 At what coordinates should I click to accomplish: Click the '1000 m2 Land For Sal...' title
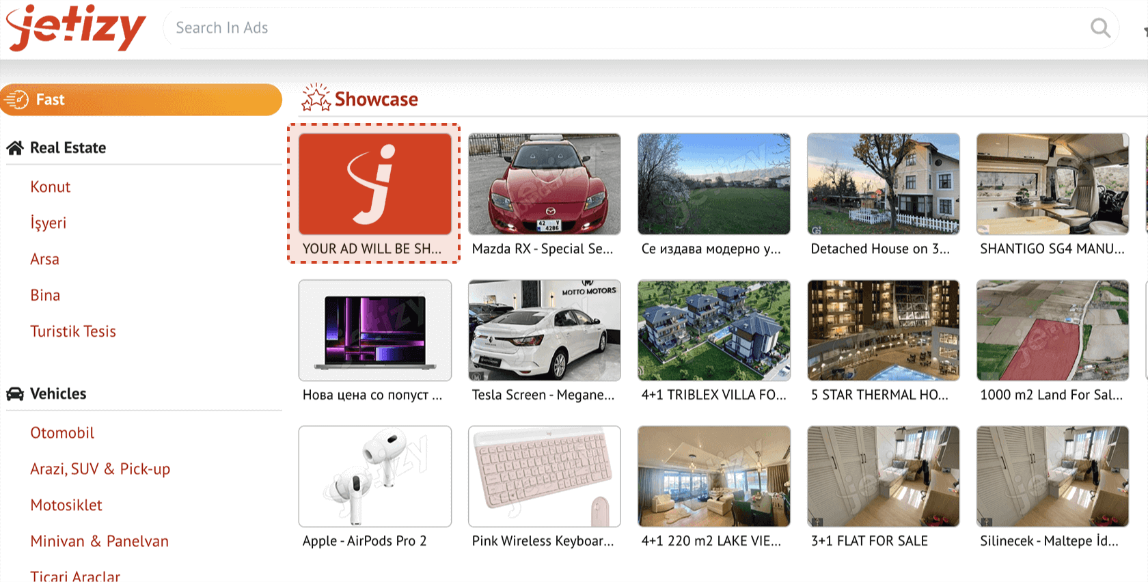[1051, 395]
